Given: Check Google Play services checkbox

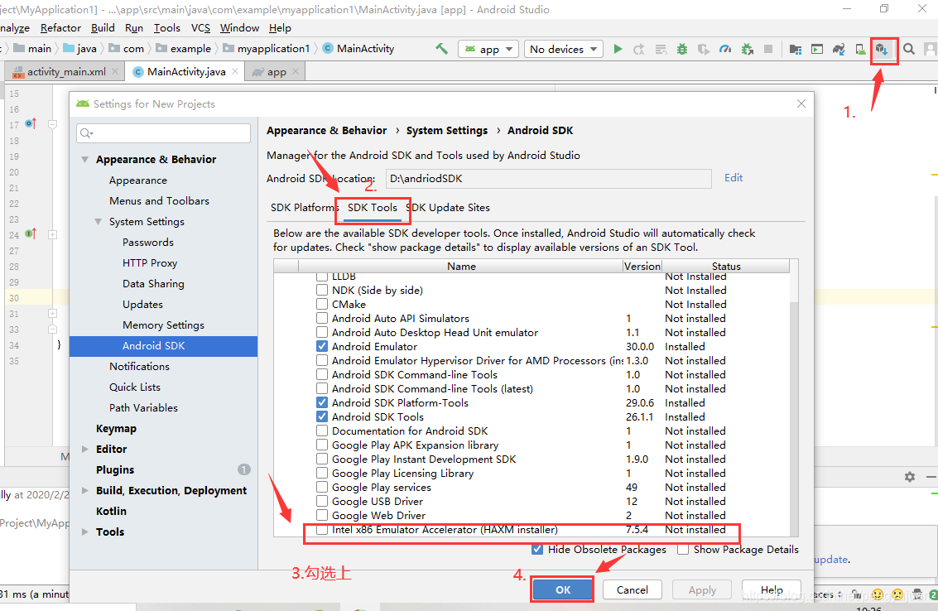Looking at the screenshot, I should click(x=322, y=487).
